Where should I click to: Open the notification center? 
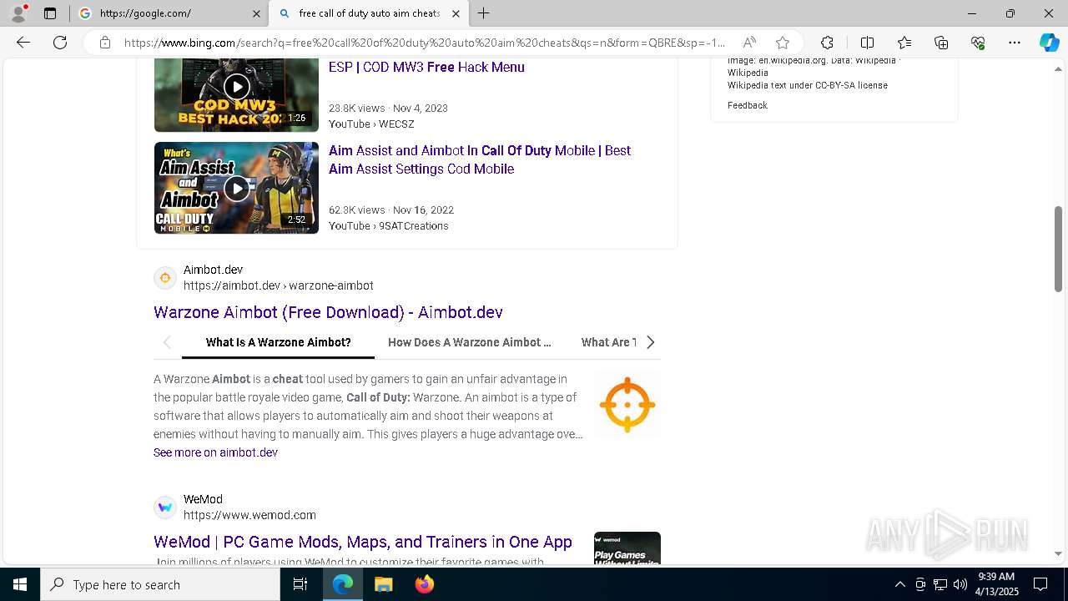click(x=1040, y=584)
